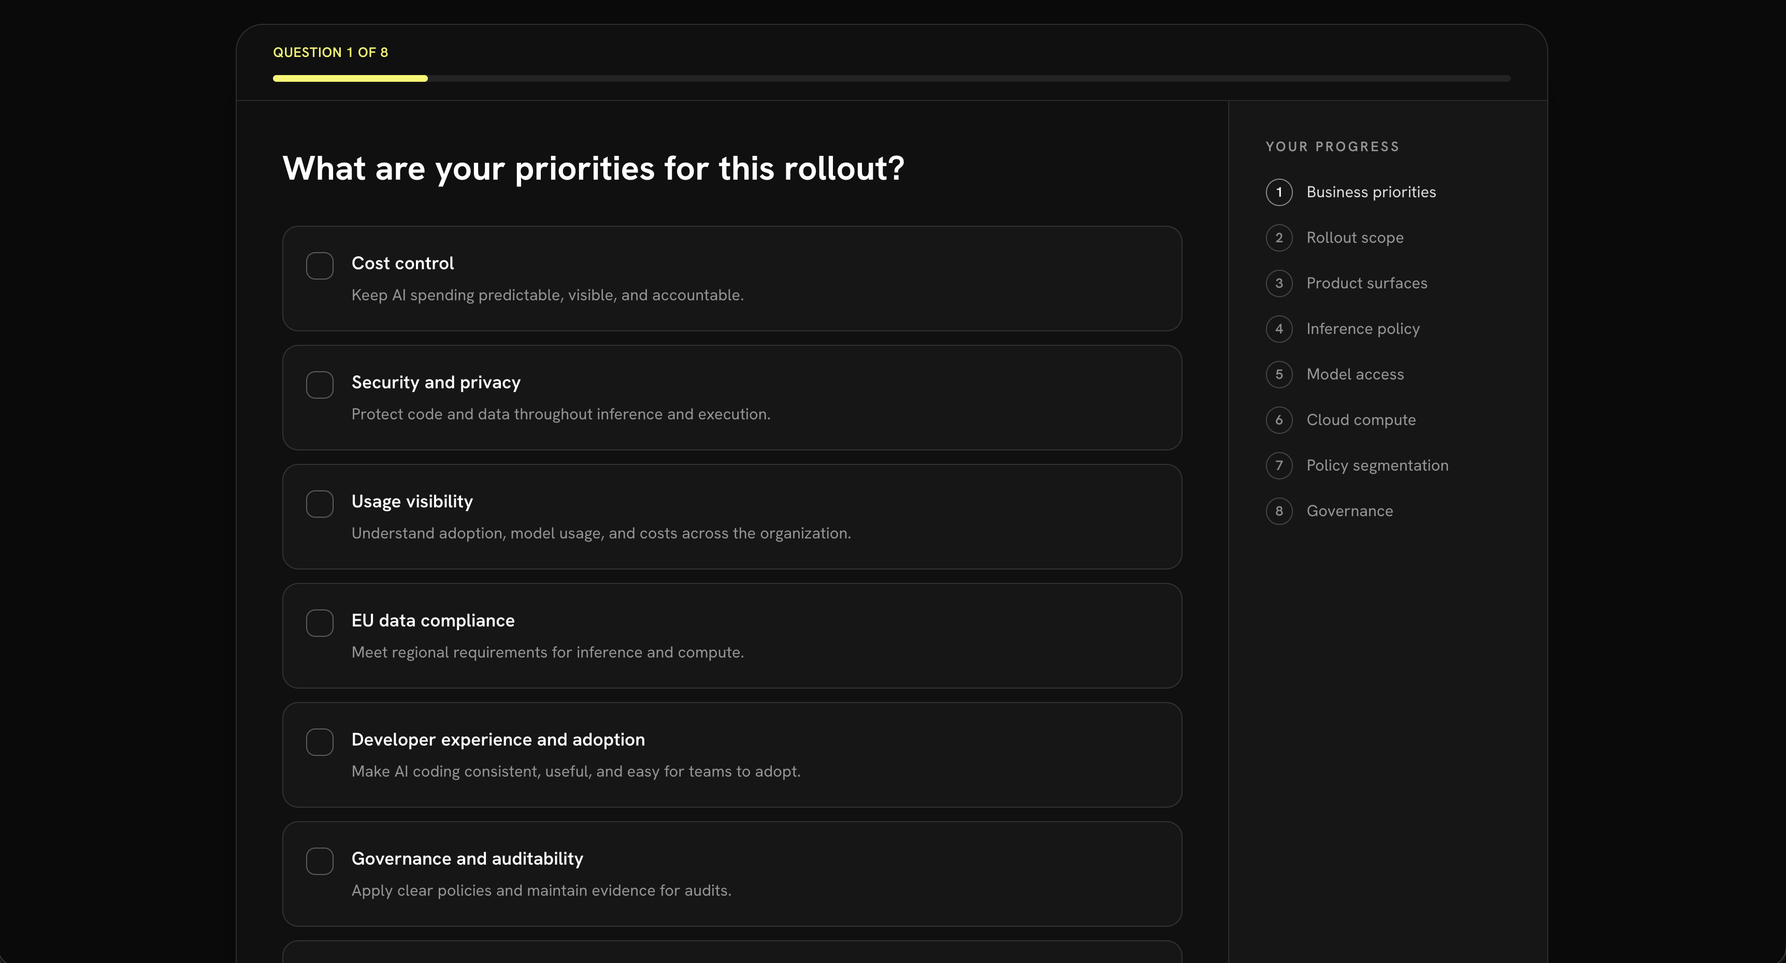Go to Policy segmentation step

(x=1377, y=465)
